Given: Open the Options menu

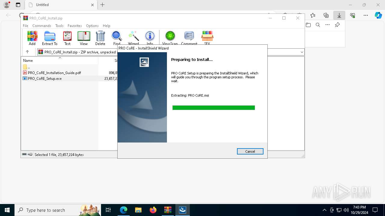Looking at the screenshot, I should coord(92,26).
